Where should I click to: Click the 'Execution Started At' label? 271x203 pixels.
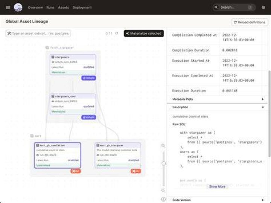(190, 61)
